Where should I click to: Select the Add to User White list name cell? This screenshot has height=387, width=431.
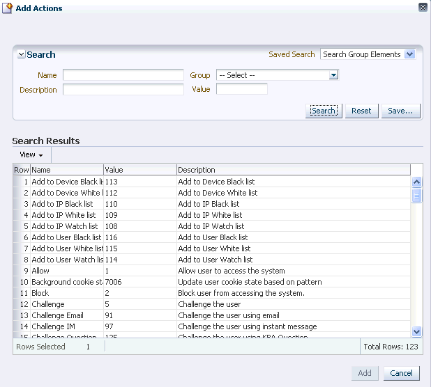[x=67, y=248]
